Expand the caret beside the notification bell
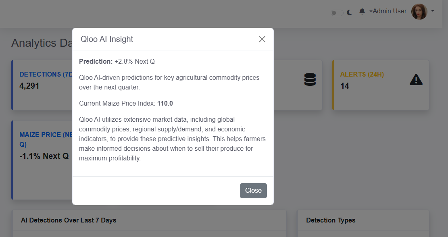 tap(371, 12)
